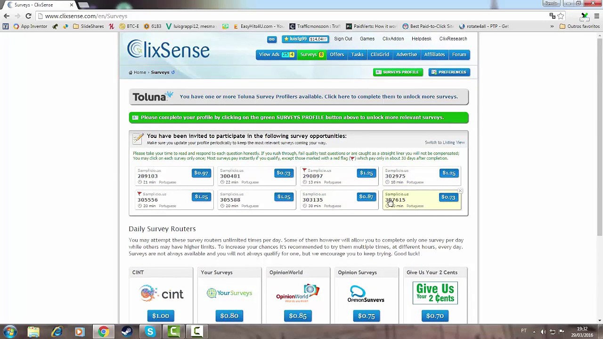Click the Your Surveys $0.80 button
The width and height of the screenshot is (603, 339).
[x=229, y=316]
